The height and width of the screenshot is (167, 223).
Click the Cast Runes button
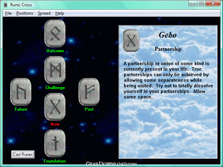(23, 154)
